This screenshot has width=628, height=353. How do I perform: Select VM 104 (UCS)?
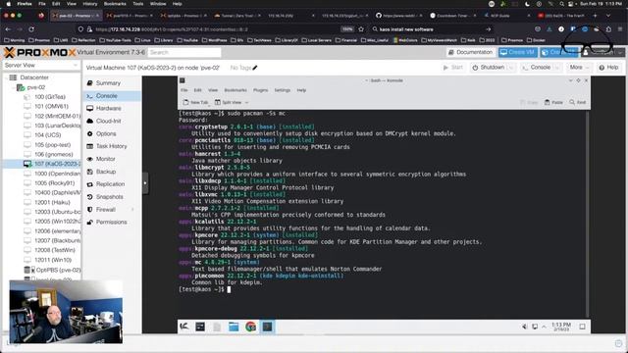47,135
